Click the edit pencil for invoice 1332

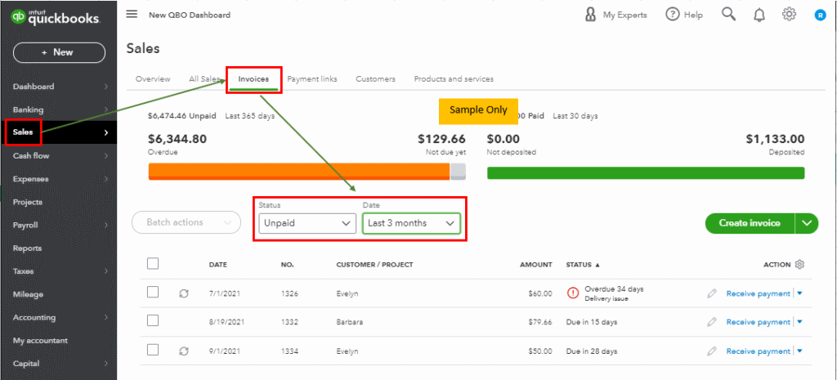click(x=712, y=322)
